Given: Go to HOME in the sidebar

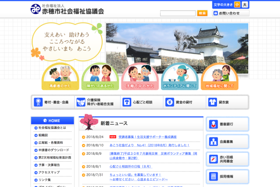Looking at the screenshot, I should pos(52,121).
